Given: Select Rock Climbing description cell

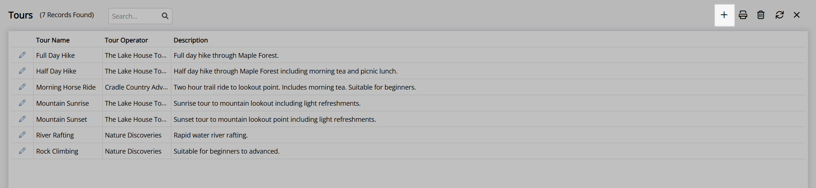Looking at the screenshot, I should (488, 151).
